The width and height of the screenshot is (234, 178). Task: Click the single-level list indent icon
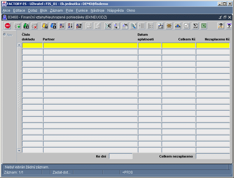[142, 26]
